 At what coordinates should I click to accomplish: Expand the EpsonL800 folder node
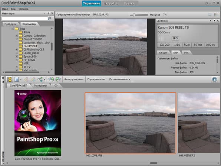tap(17, 56)
